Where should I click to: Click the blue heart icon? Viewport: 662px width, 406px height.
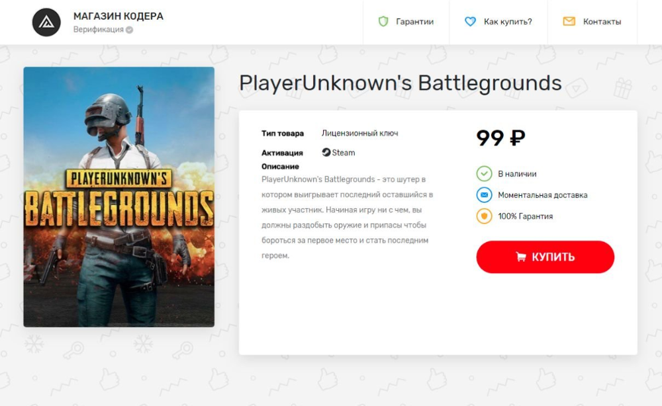tap(470, 22)
